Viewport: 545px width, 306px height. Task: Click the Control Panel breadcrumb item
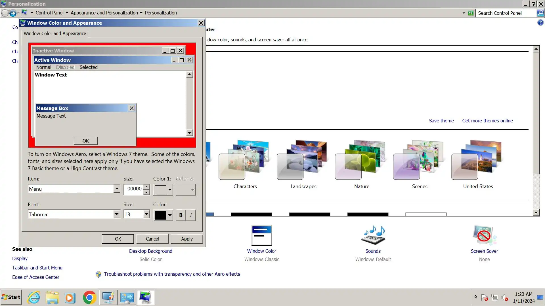[x=49, y=13]
